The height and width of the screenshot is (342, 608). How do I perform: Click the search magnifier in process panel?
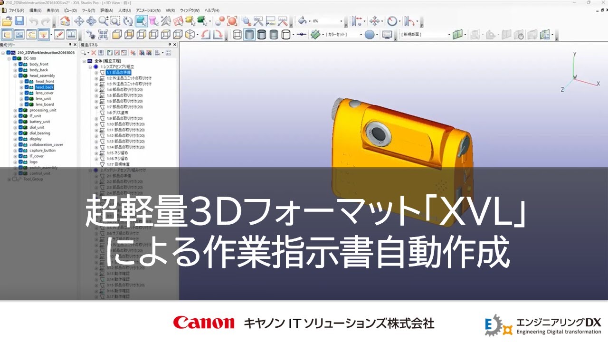84,52
